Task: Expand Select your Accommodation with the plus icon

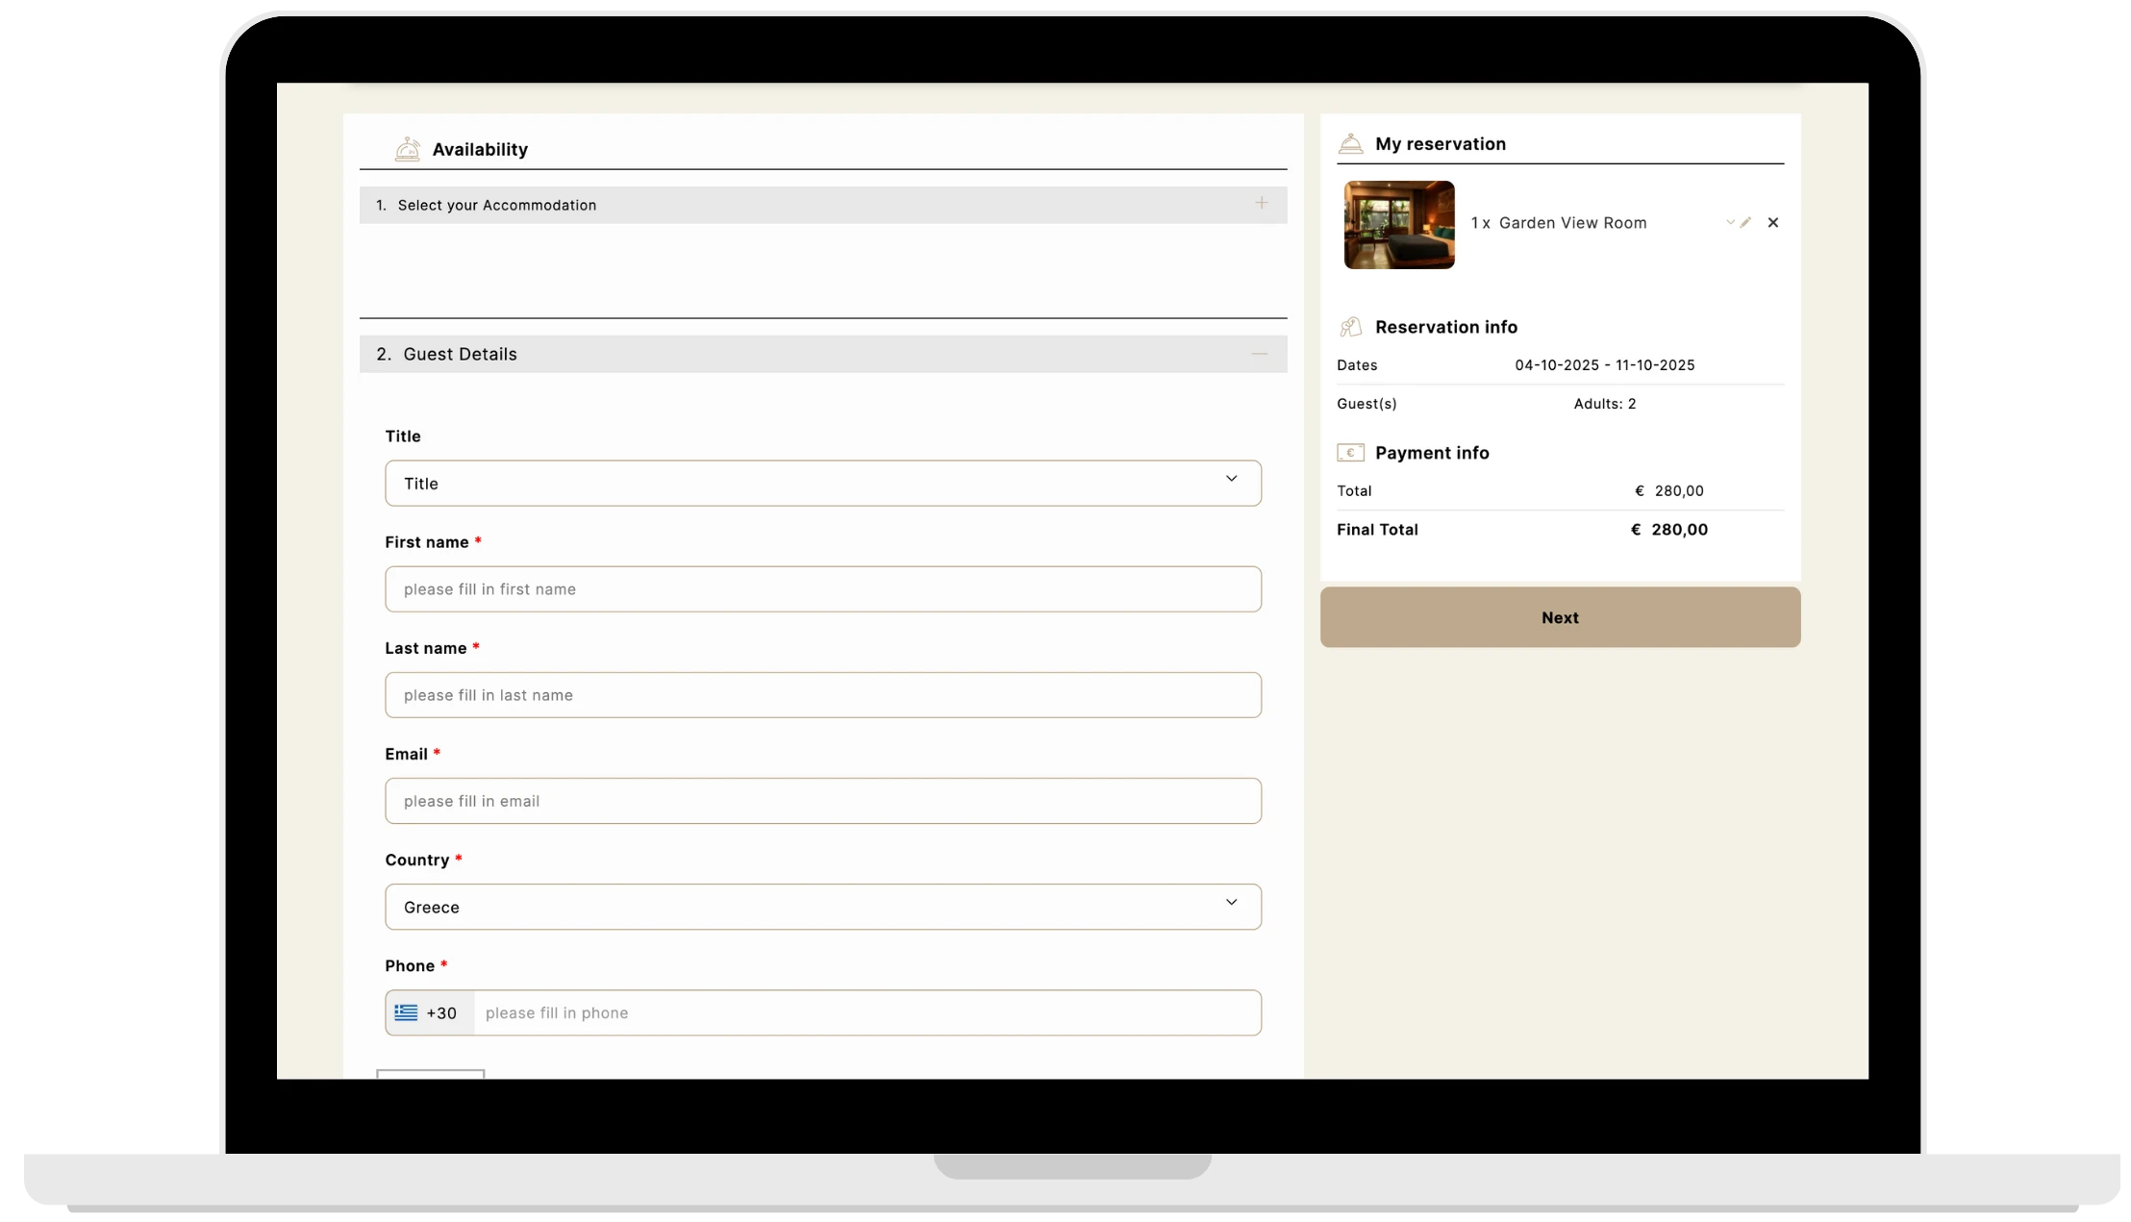Action: tap(1261, 203)
